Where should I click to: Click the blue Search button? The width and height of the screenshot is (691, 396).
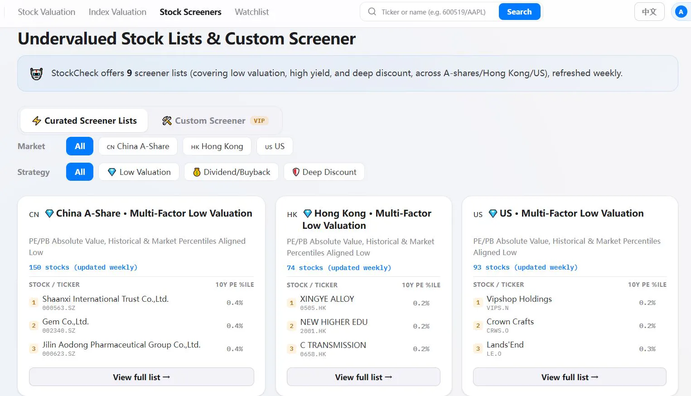click(519, 12)
